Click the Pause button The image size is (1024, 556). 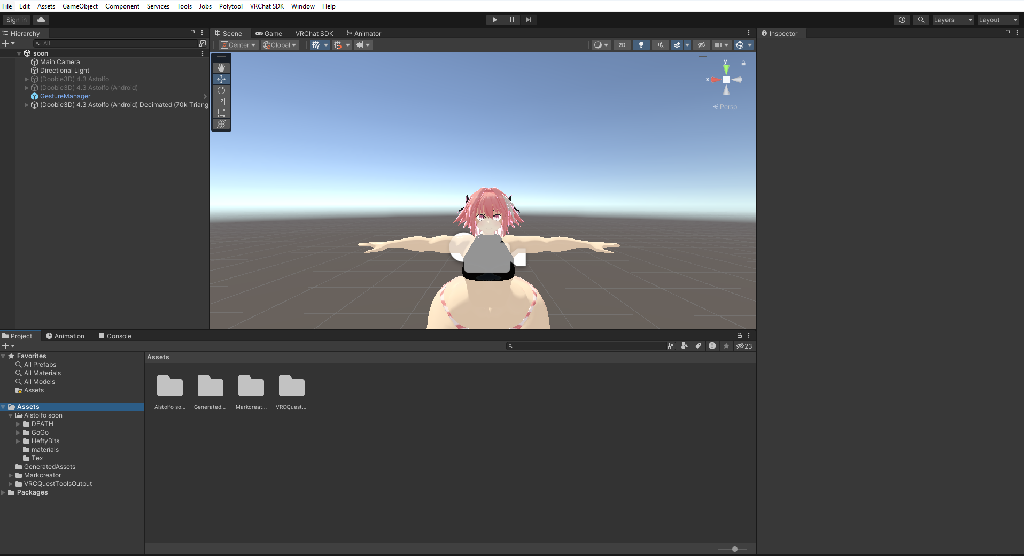(x=512, y=20)
